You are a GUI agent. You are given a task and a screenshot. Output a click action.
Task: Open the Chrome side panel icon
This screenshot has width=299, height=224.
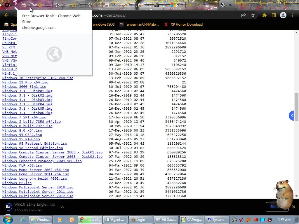[x=274, y=15]
